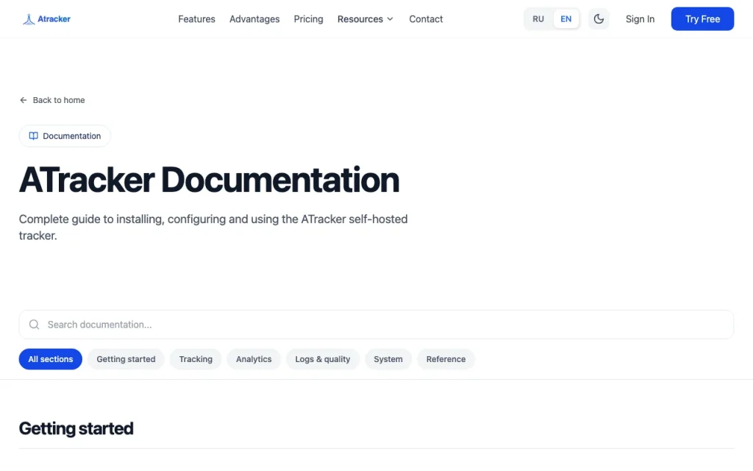Click the magnifier icon in the search bar
The height and width of the screenshot is (471, 753).
(34, 325)
